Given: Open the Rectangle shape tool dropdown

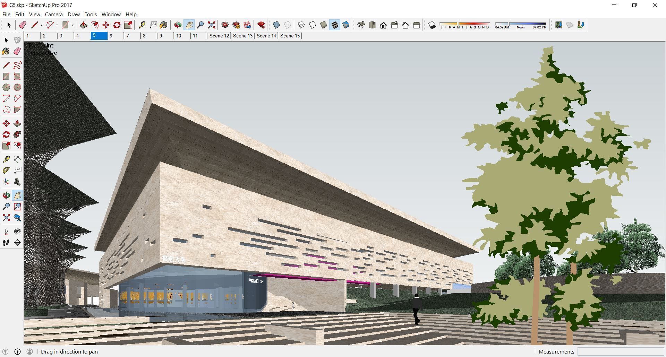Looking at the screenshot, I should [x=72, y=25].
